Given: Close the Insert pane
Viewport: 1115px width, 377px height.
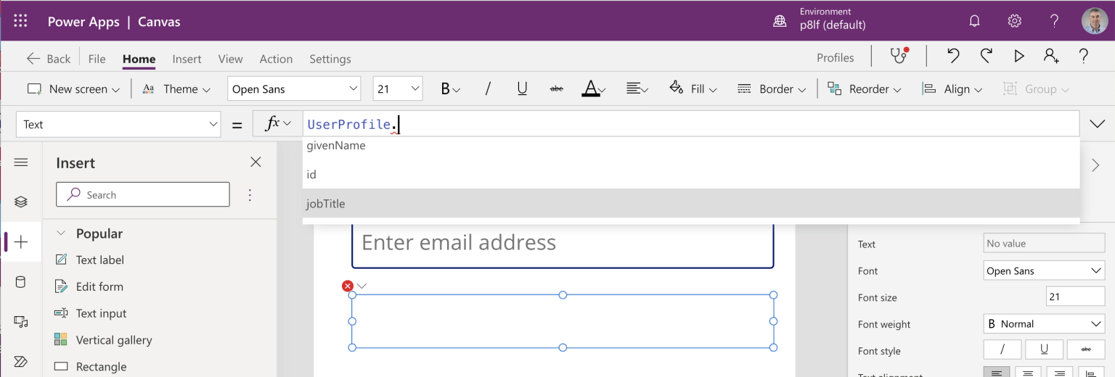Looking at the screenshot, I should [x=256, y=162].
